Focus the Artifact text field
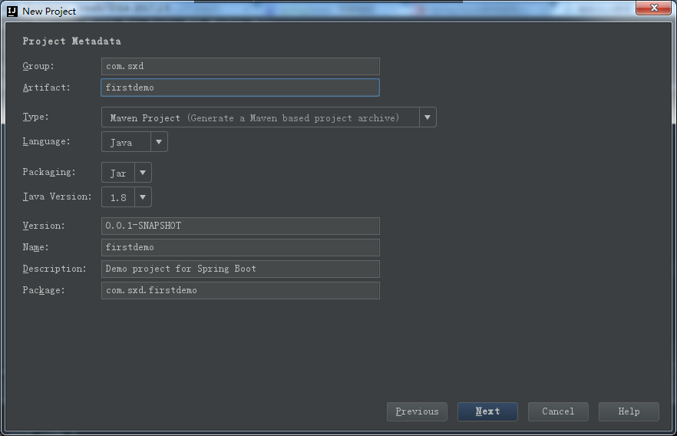Viewport: 677px width, 436px height. 240,88
